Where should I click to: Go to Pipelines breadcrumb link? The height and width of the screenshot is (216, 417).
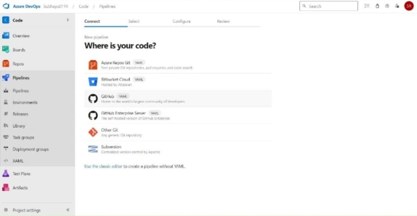pyautogui.click(x=107, y=7)
